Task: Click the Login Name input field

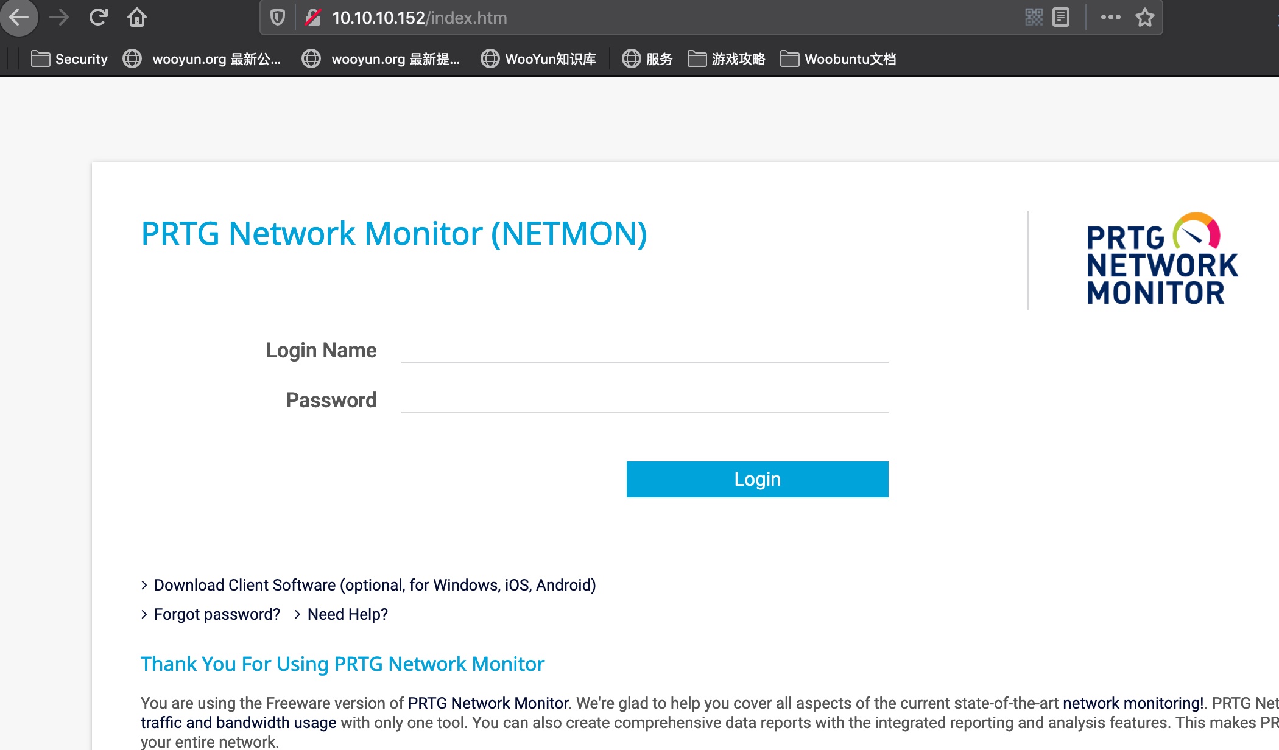Action: [644, 350]
